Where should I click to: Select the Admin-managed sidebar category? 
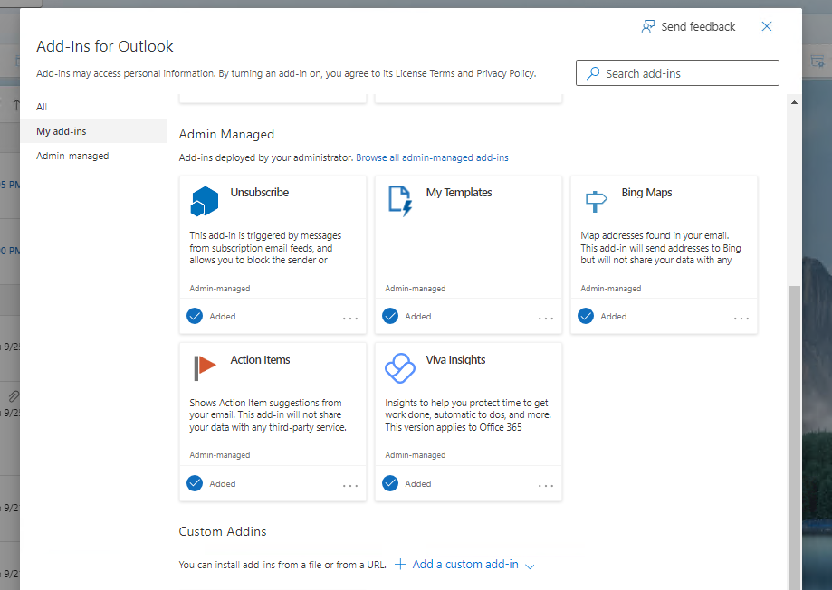click(x=72, y=155)
